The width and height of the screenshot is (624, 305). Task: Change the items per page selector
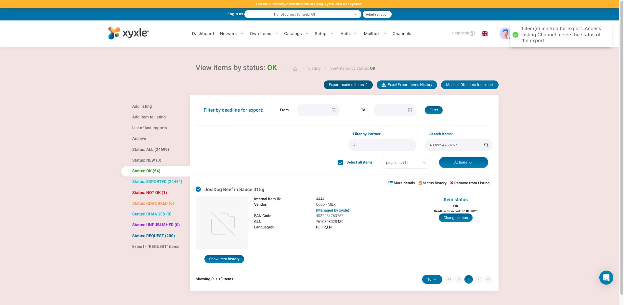tap(432, 279)
